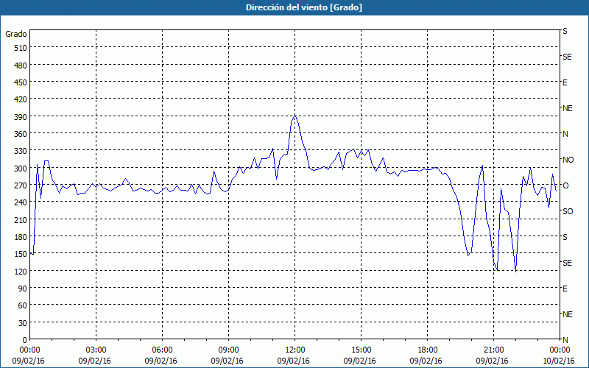Pick the 18:00 time axis label
The height and width of the screenshot is (368, 589).
[428, 350]
